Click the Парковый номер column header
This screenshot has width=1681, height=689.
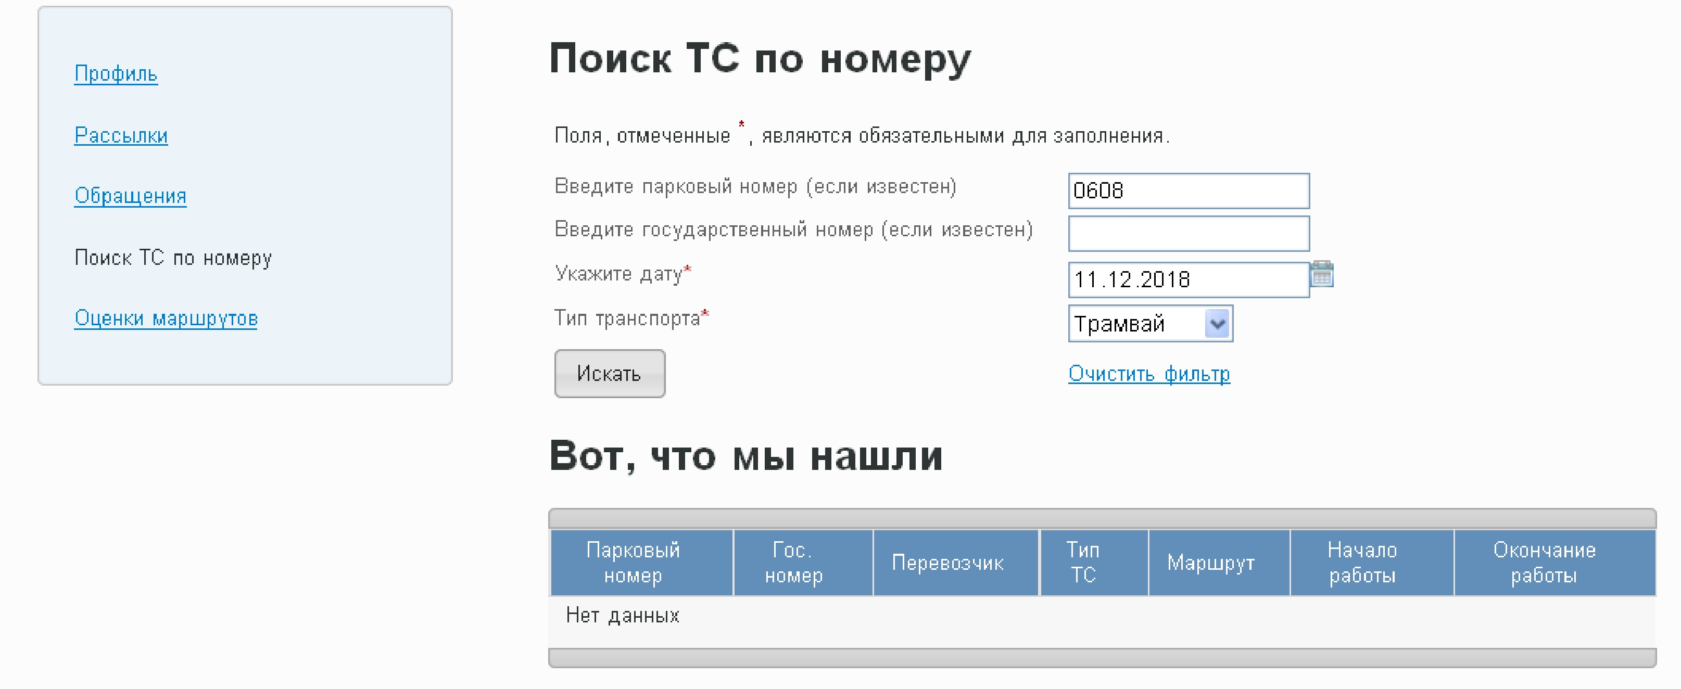pos(633,563)
